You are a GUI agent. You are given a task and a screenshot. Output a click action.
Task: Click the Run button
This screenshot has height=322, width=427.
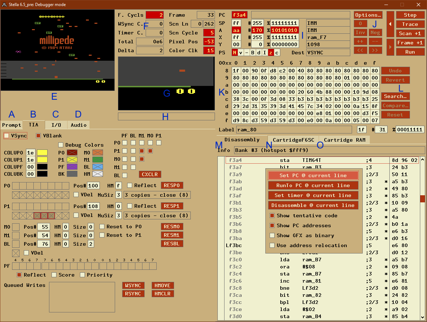click(410, 52)
